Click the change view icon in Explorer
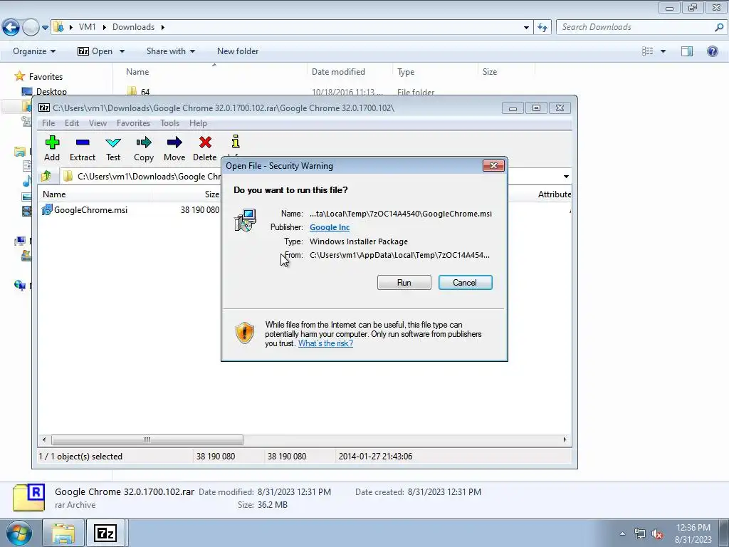 (647, 51)
